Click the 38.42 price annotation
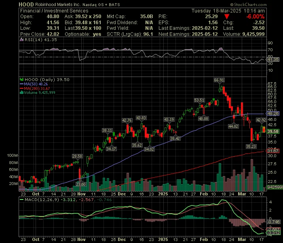Image resolution: width=283 pixels, height=243 pixels. (175, 138)
